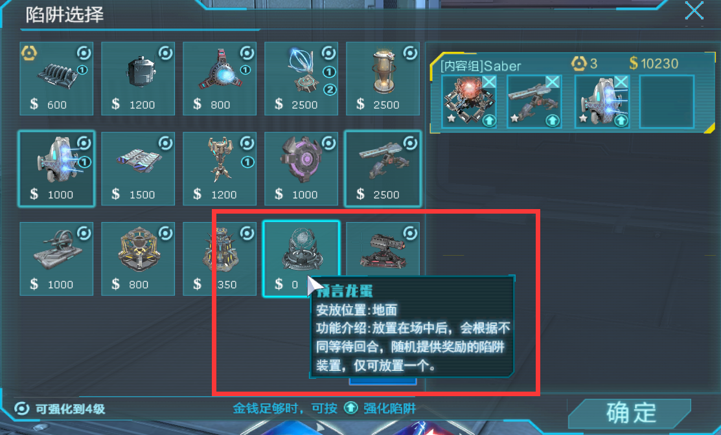This screenshot has width=721, height=435.
Task: Remove the gun turret from Saber loadout
Action: (553, 82)
